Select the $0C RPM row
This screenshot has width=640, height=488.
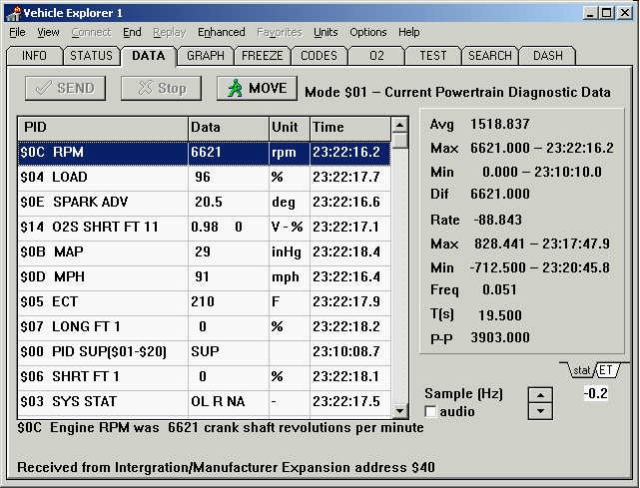point(204,153)
